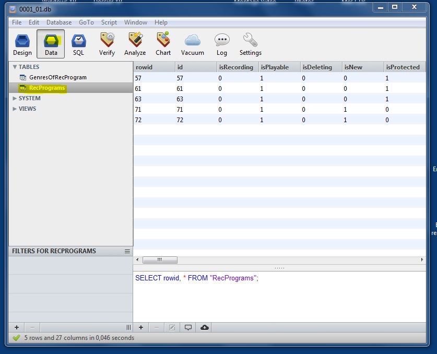Expand the VIEWS section
This screenshot has height=354, width=437.
(x=15, y=109)
